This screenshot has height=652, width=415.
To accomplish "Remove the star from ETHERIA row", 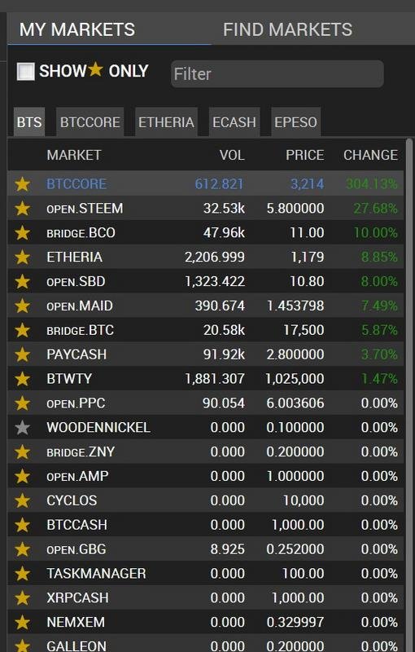I will (23, 257).
